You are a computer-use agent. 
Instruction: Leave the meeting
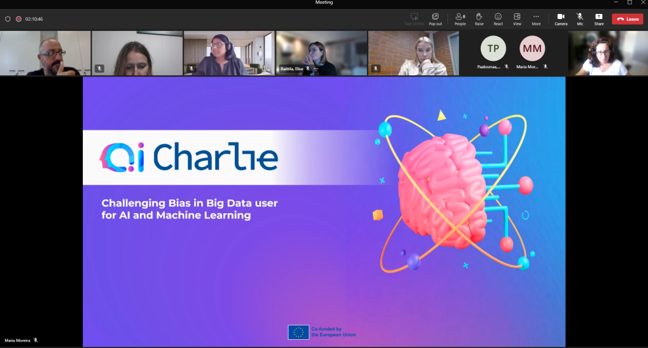point(627,19)
